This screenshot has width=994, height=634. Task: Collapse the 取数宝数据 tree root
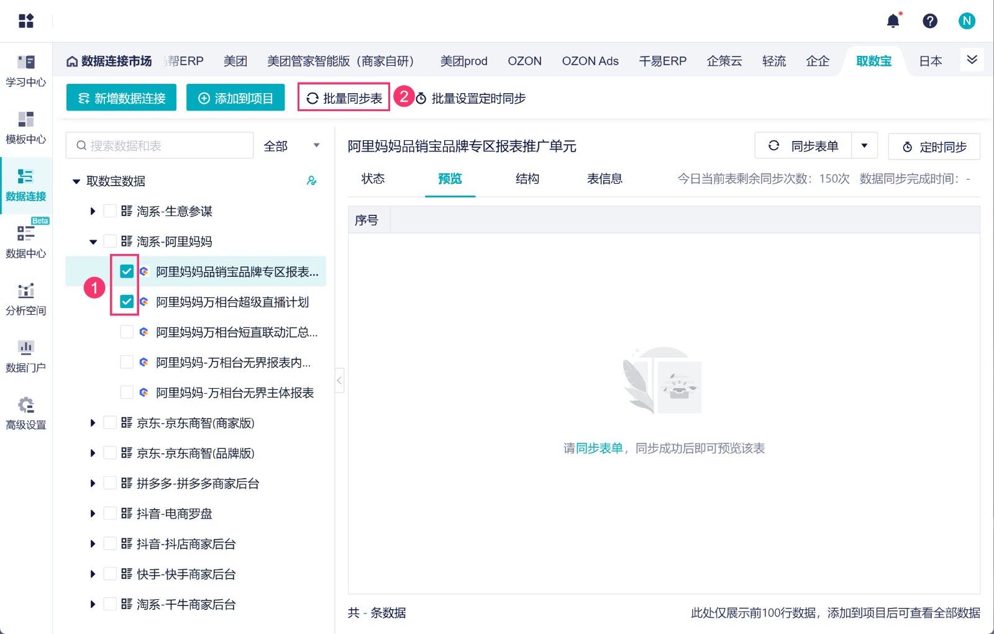[76, 181]
